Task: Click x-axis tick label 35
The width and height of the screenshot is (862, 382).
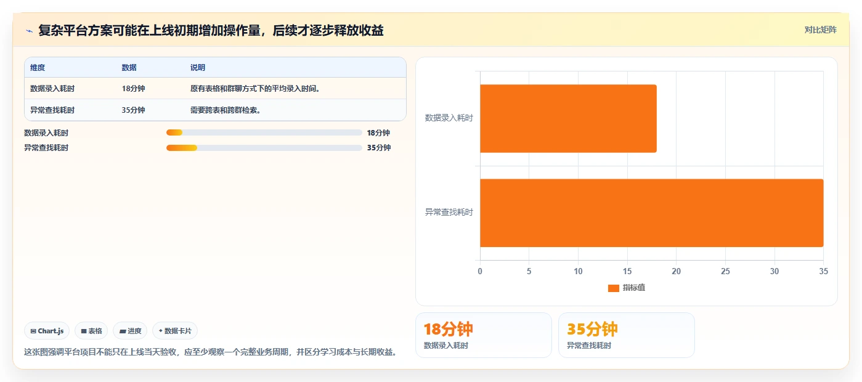Action: [823, 272]
